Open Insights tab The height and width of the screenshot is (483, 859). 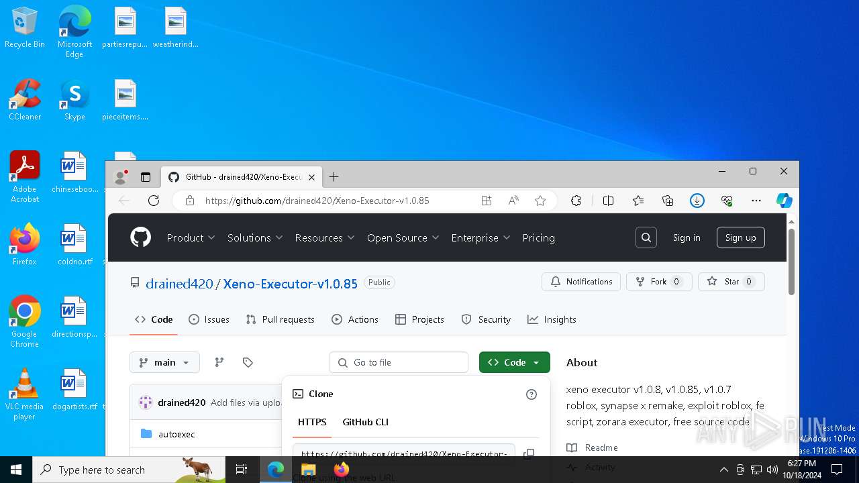(552, 319)
